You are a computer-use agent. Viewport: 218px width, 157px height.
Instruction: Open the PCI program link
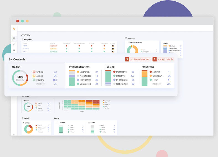25,52
